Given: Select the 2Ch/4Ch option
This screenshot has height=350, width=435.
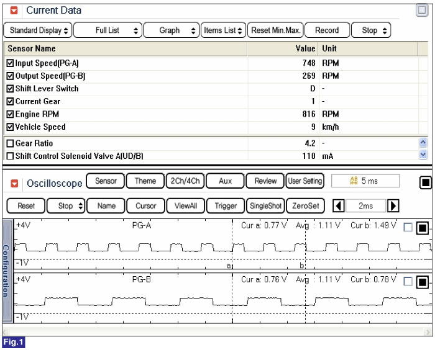Looking at the screenshot, I should pos(185,181).
